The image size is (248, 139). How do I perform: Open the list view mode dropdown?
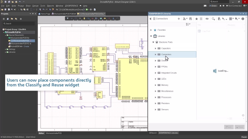click(231, 19)
